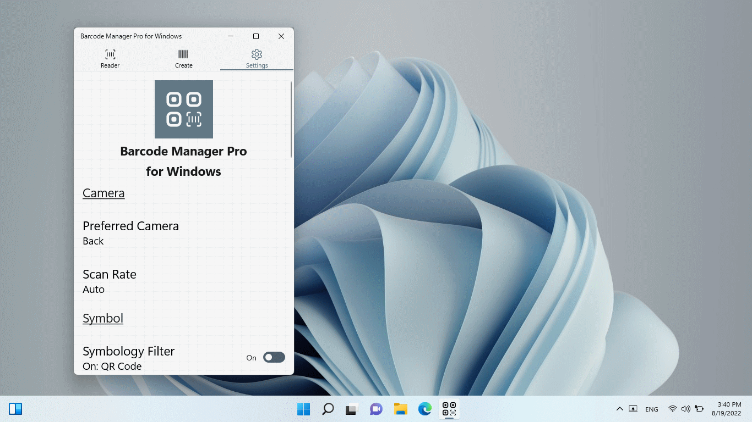Viewport: 752px width, 422px height.
Task: Open Barcode Manager Pro from the taskbar
Action: coord(449,409)
